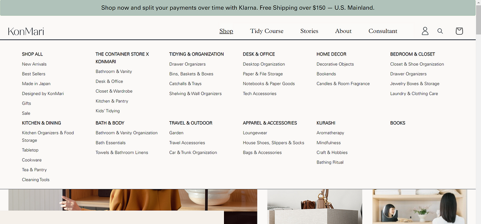Browse the Gifts link
This screenshot has width=481, height=224.
pyautogui.click(x=26, y=103)
